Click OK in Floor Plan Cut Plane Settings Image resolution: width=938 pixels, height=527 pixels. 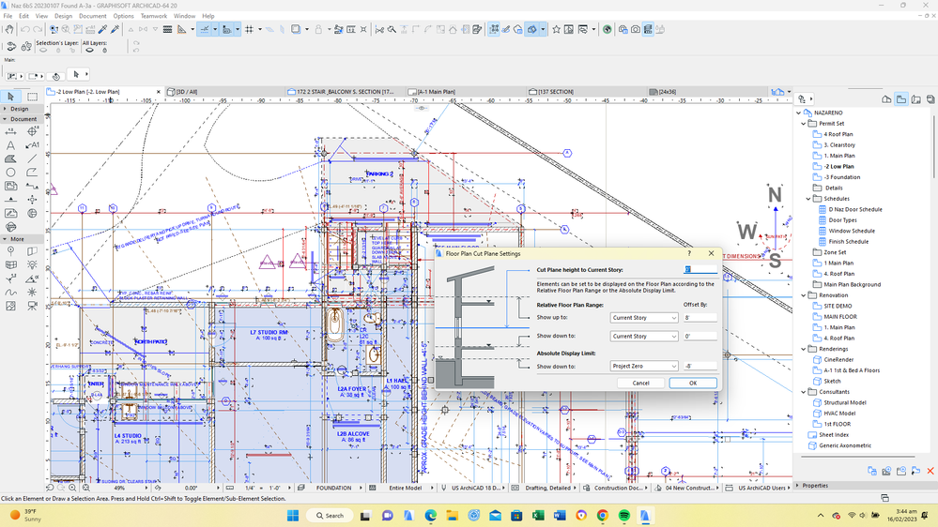click(x=692, y=383)
